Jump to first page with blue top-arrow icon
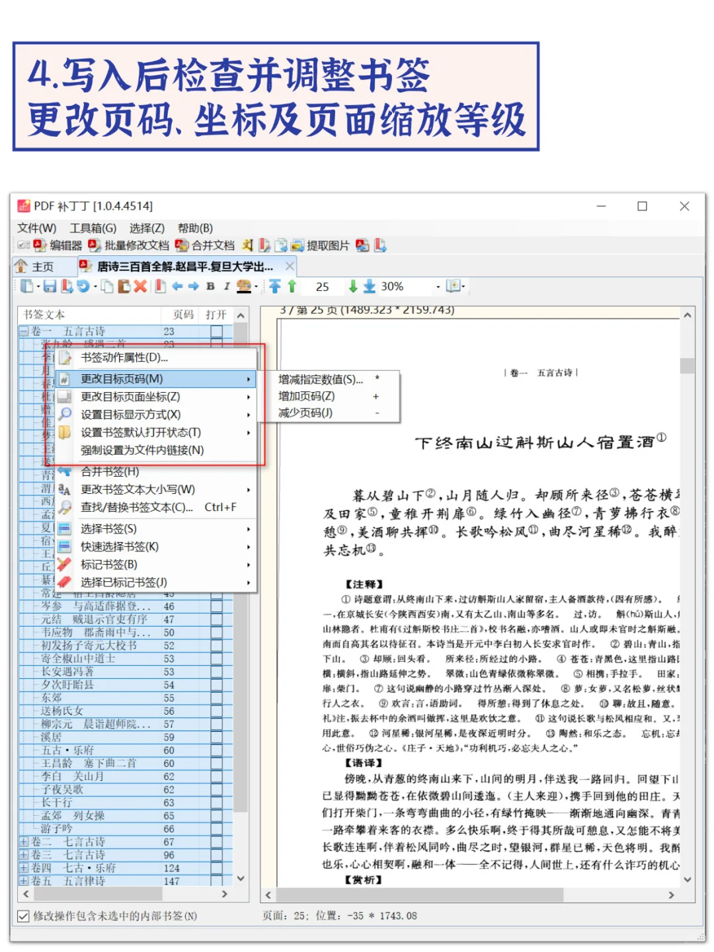This screenshot has width=714, height=952. coord(275,286)
